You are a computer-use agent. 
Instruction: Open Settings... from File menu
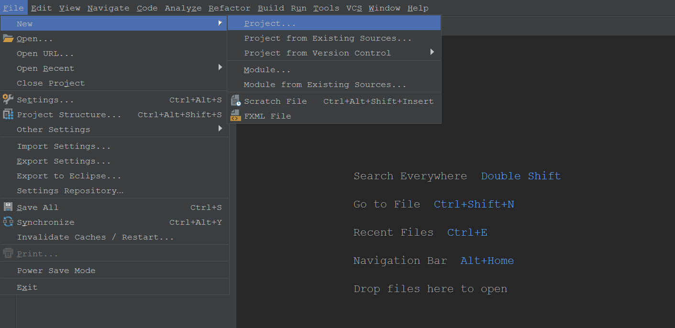[114, 100]
